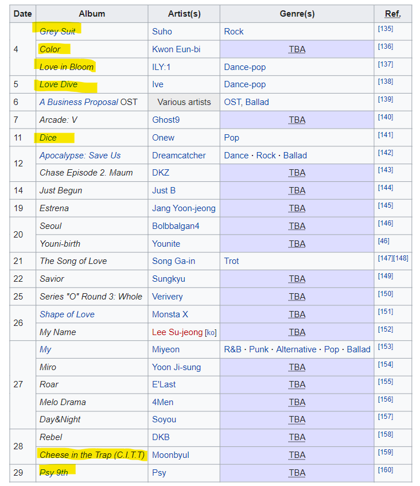Click the Ref. column header
This screenshot has height=486, width=420.
click(392, 14)
